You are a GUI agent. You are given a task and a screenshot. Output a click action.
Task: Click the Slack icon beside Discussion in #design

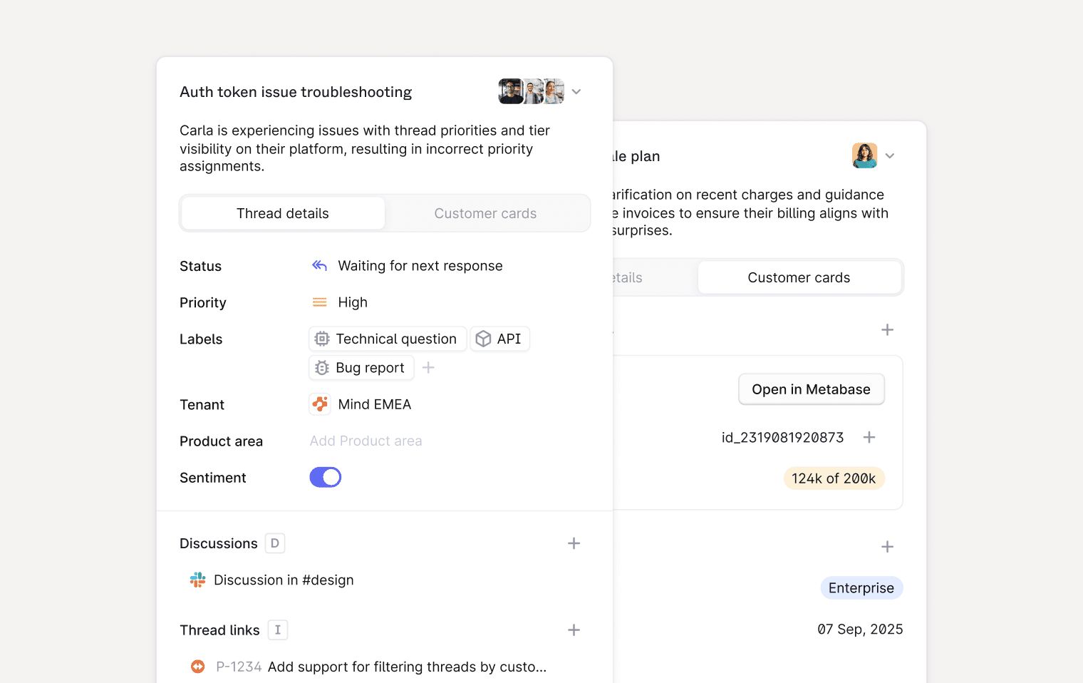(x=197, y=580)
